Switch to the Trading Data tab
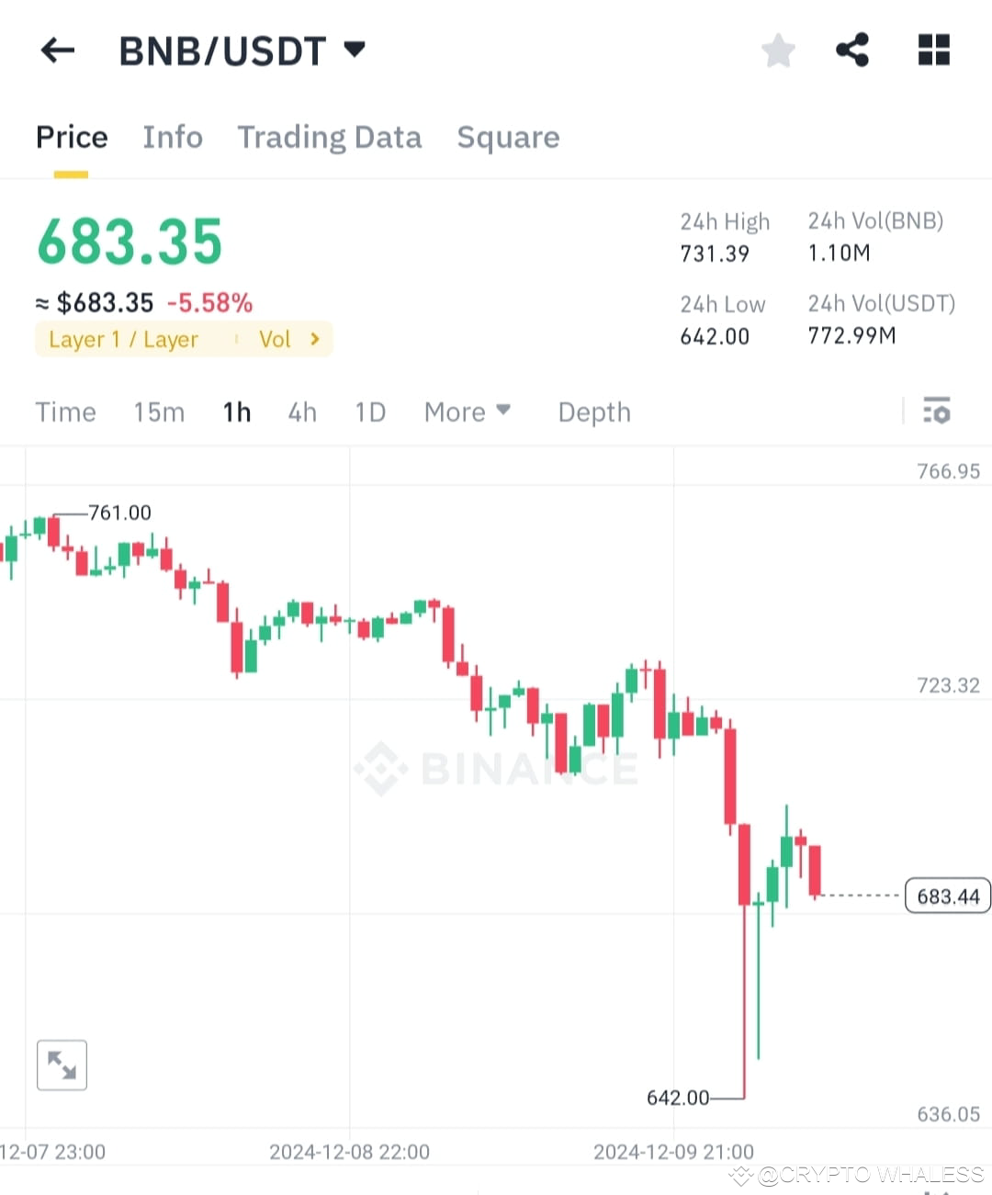The image size is (992, 1195). [330, 137]
